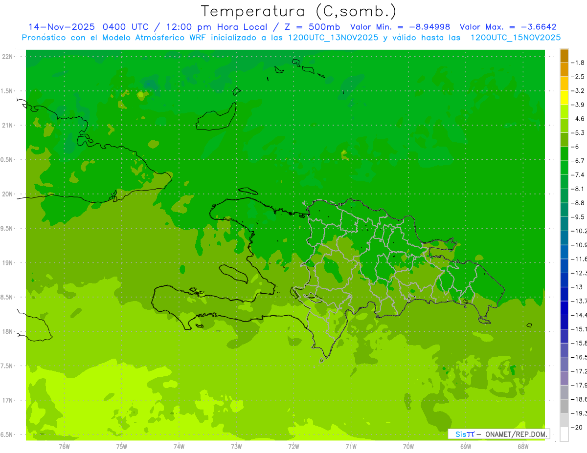The height and width of the screenshot is (453, 587).
Task: Click the "-8.1" colorbar value
Action: click(x=578, y=189)
